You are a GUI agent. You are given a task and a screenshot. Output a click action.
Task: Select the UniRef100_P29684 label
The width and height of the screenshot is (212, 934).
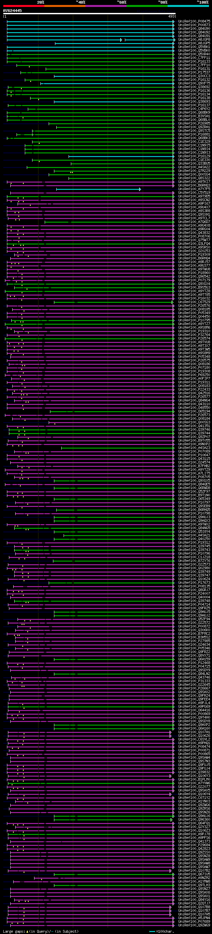click(194, 845)
